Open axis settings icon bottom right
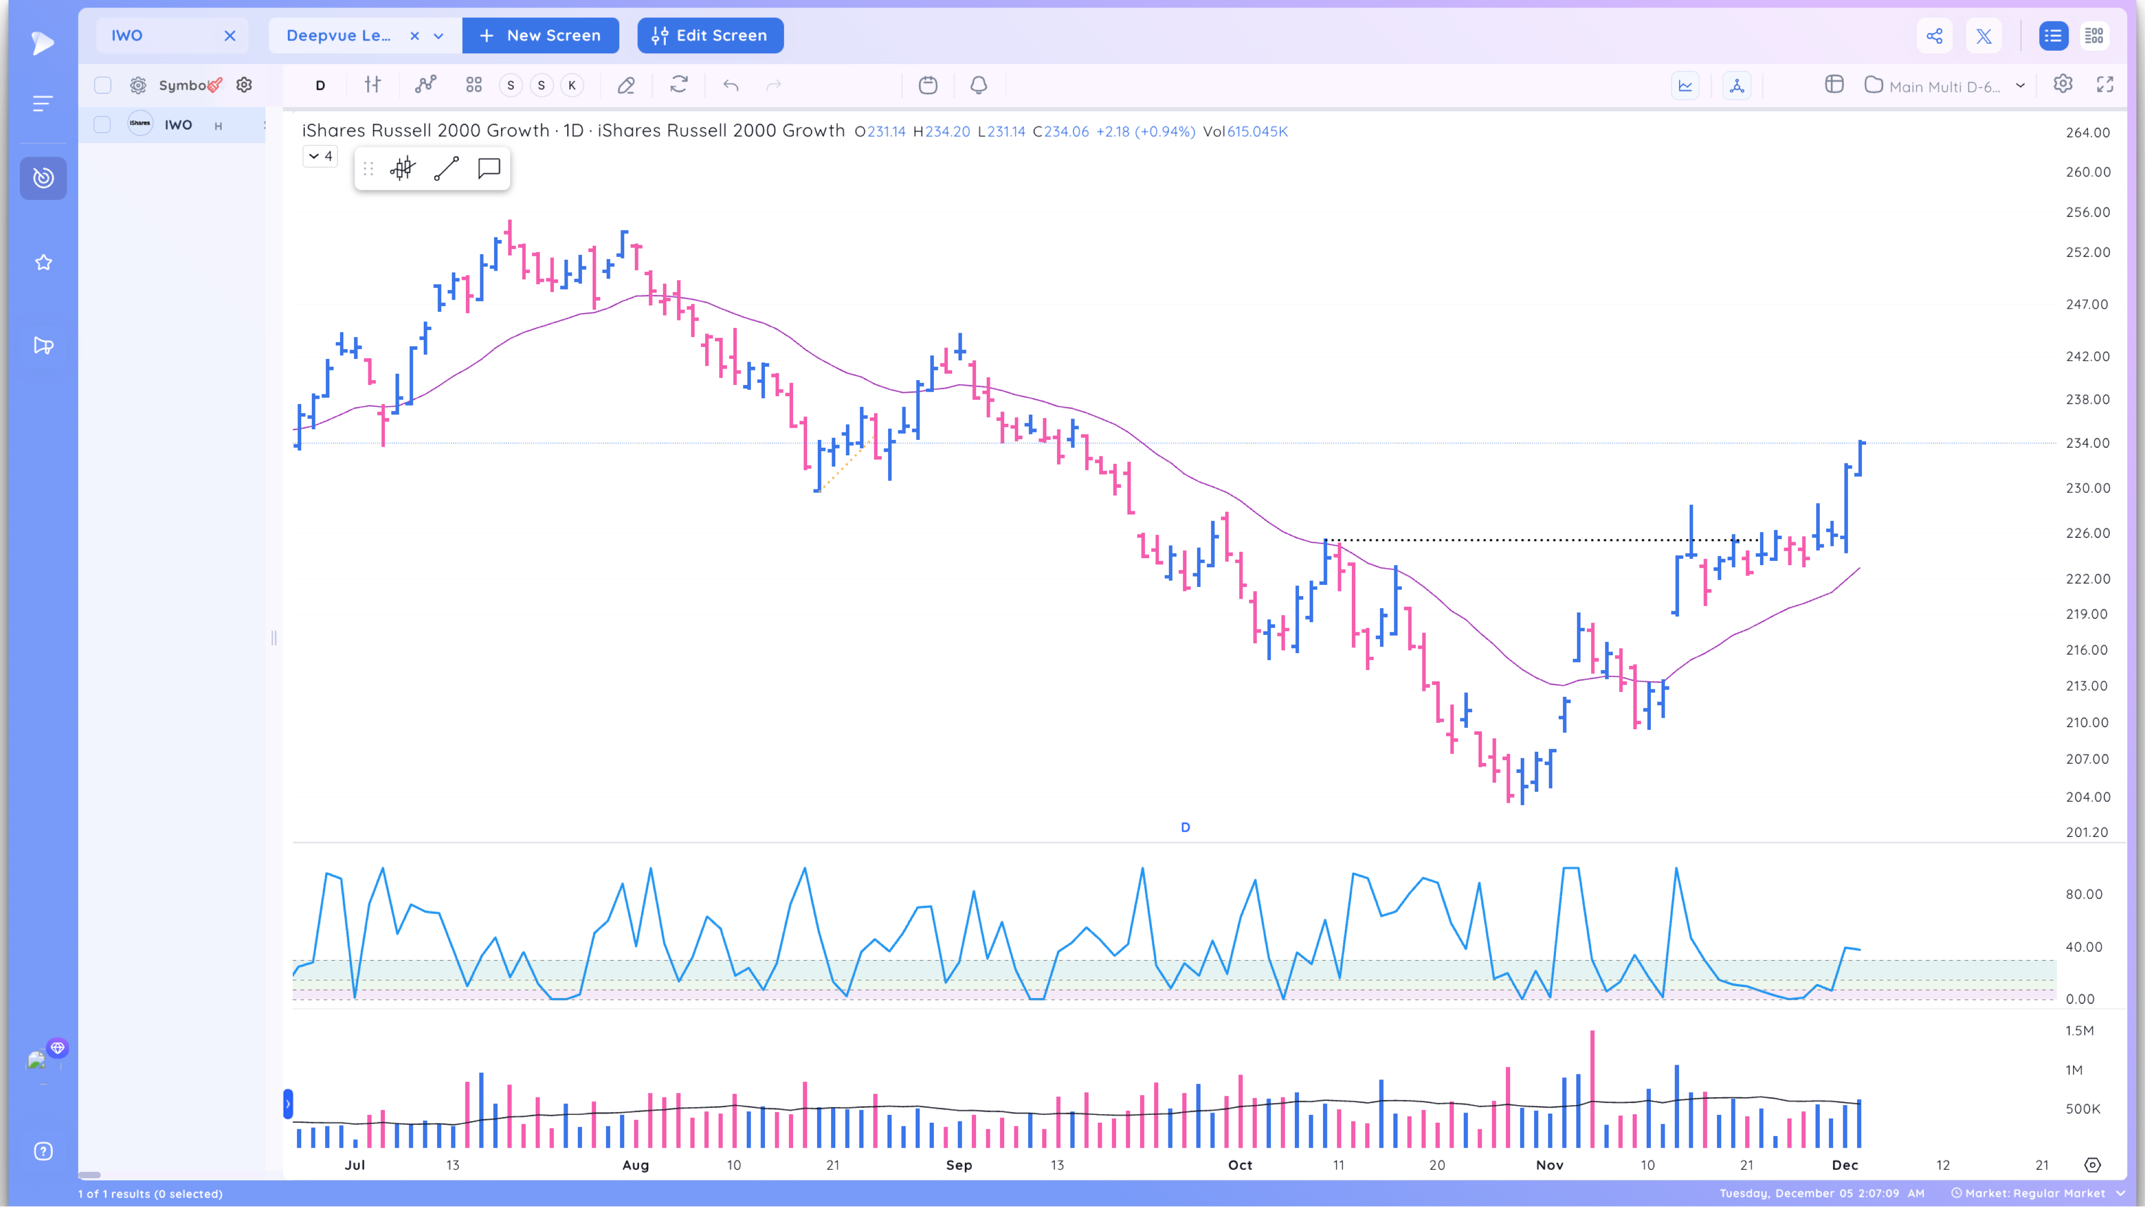 coord(2093,1164)
